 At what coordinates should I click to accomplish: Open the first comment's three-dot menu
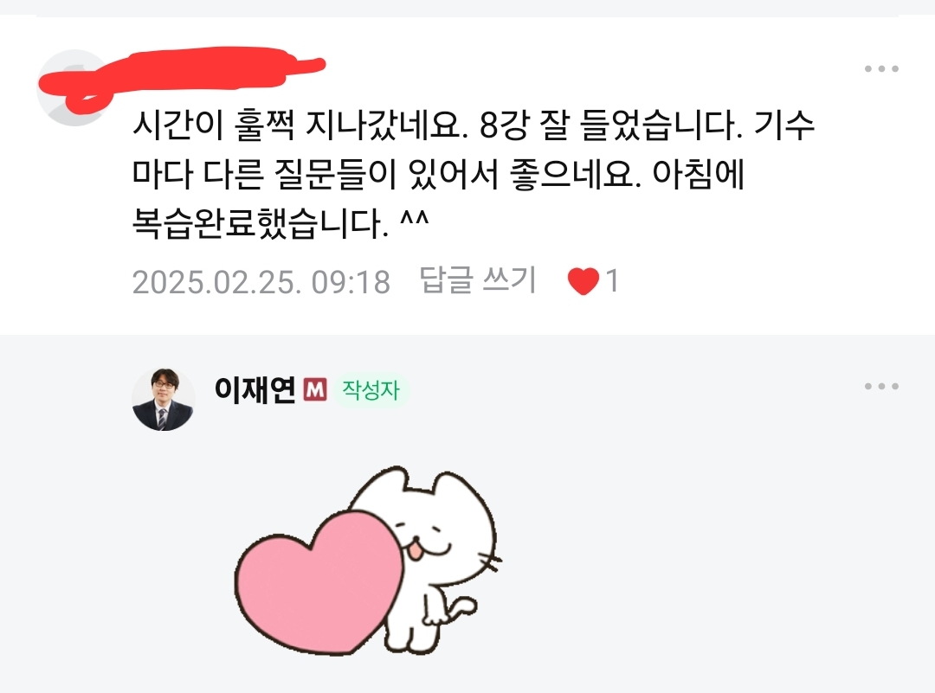(x=881, y=68)
